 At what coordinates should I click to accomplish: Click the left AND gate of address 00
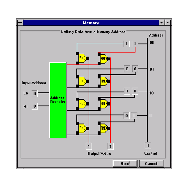tap(83, 58)
